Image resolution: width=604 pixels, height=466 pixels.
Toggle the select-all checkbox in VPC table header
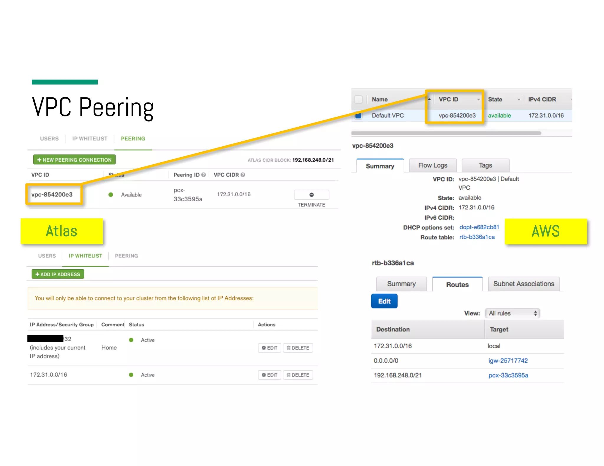pos(358,99)
